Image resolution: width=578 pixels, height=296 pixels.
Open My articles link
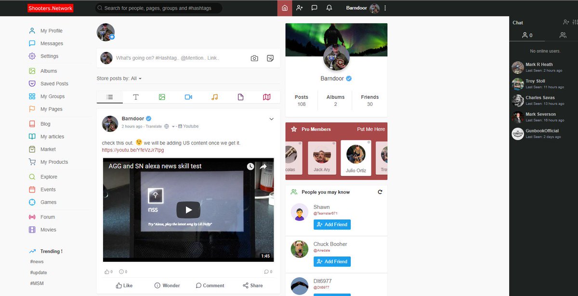coord(52,137)
